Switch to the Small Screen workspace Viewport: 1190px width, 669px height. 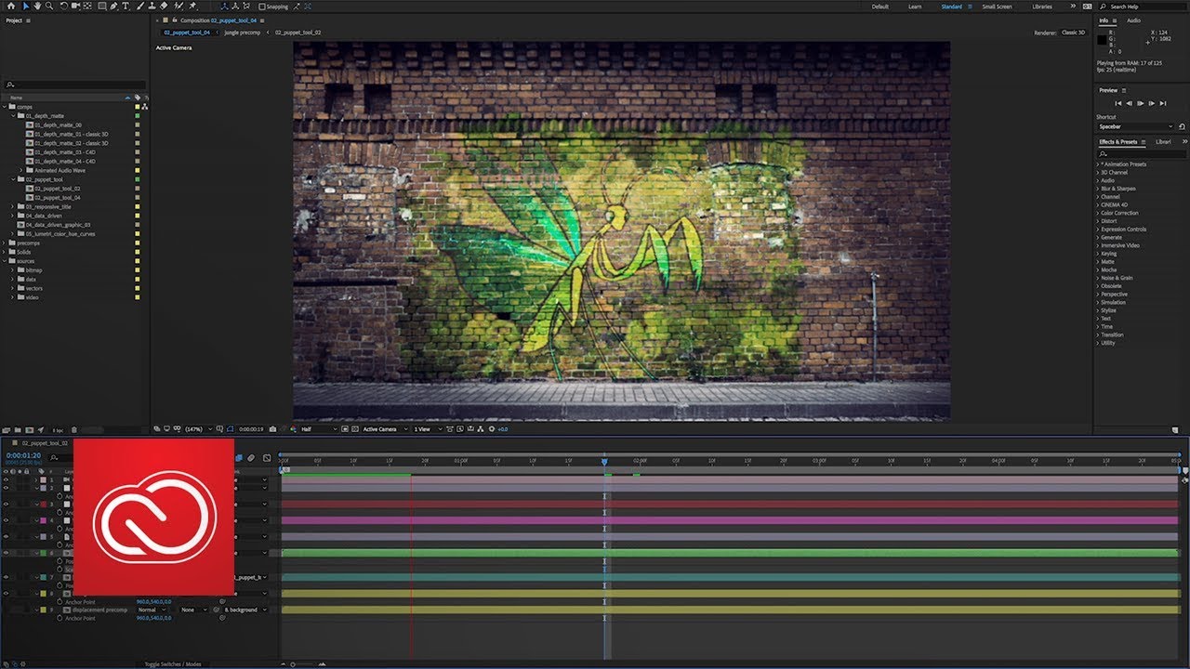(x=997, y=7)
